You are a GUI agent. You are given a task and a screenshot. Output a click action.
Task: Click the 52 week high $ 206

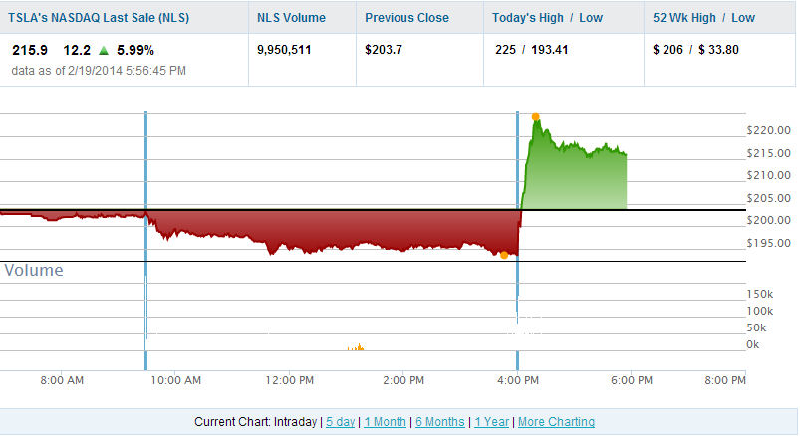point(667,50)
